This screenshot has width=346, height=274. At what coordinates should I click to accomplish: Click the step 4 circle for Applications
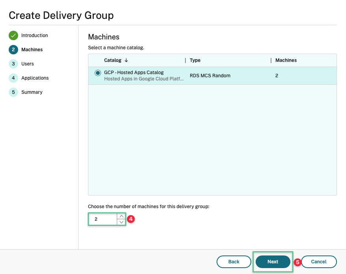(13, 78)
